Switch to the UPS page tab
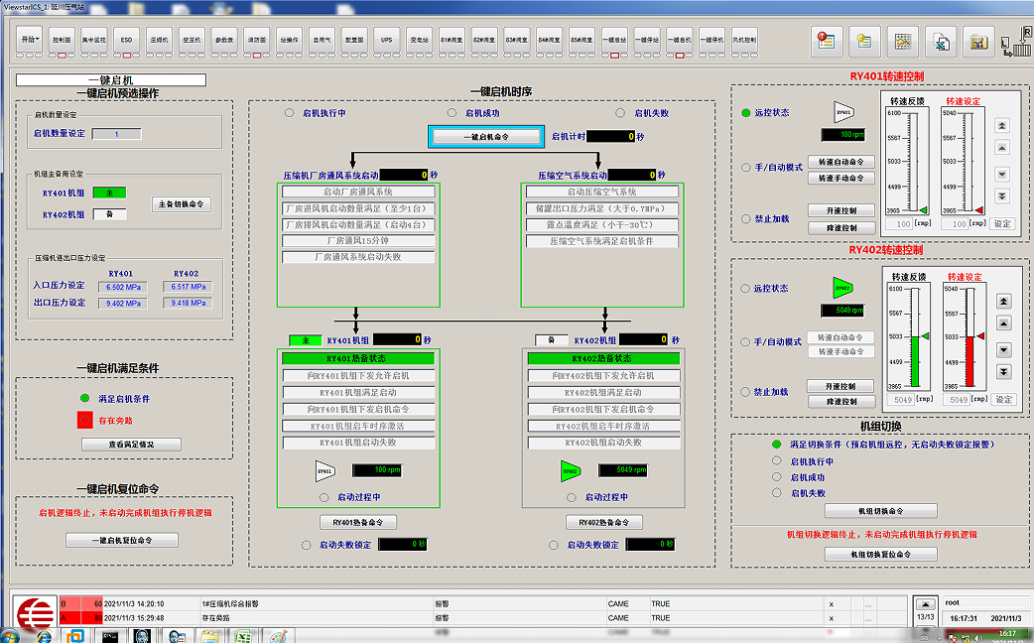 pyautogui.click(x=386, y=40)
